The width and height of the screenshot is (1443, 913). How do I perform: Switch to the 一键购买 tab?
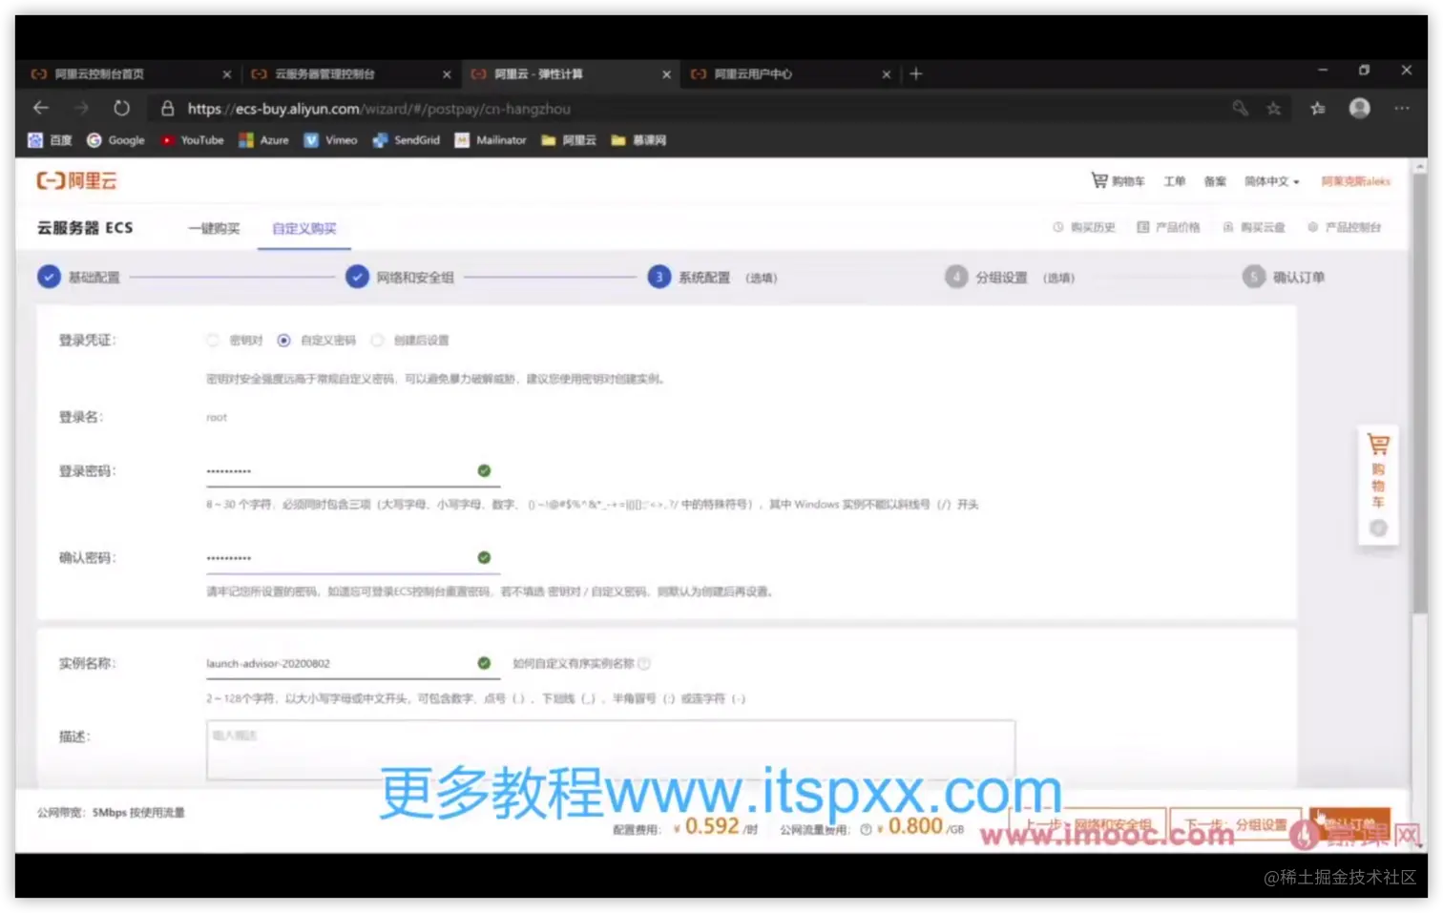tap(214, 229)
